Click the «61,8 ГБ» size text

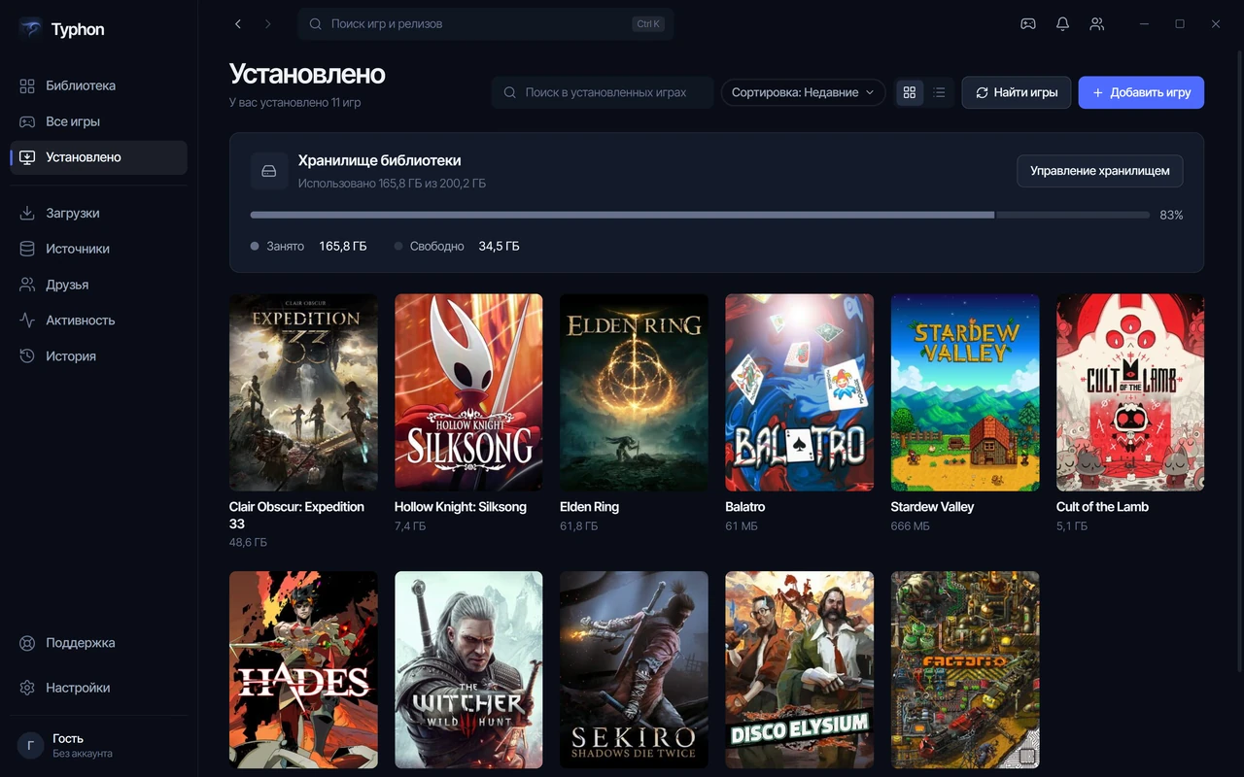(x=579, y=526)
